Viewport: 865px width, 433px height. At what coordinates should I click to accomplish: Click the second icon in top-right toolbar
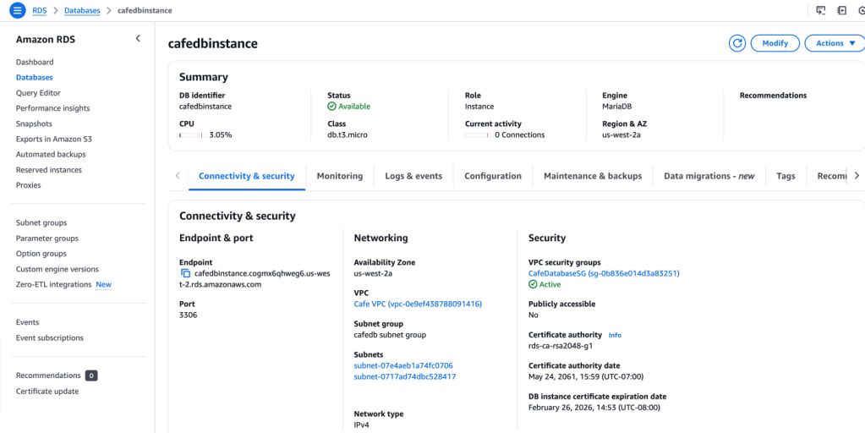tap(841, 10)
